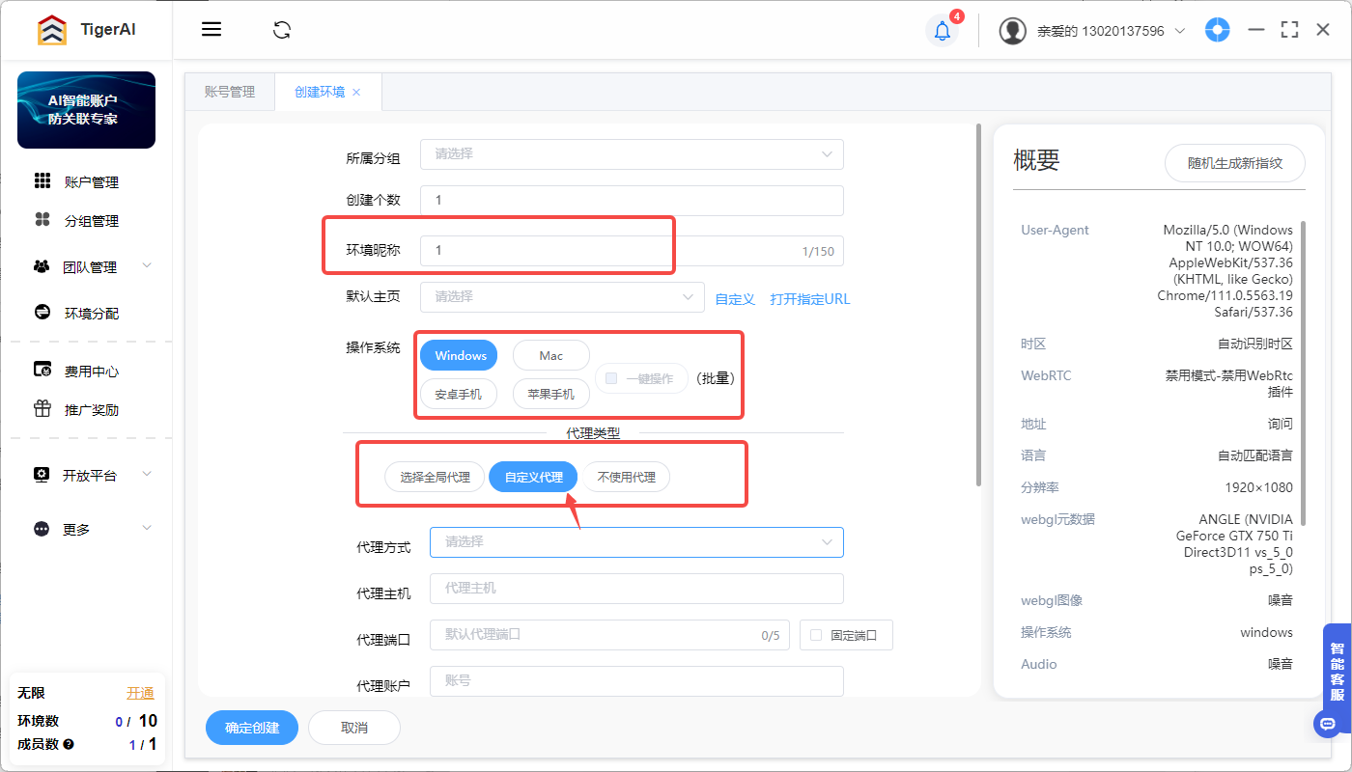Screen dimensions: 1352x772
Task: Close the 创建环境 tab with x
Action: click(356, 92)
